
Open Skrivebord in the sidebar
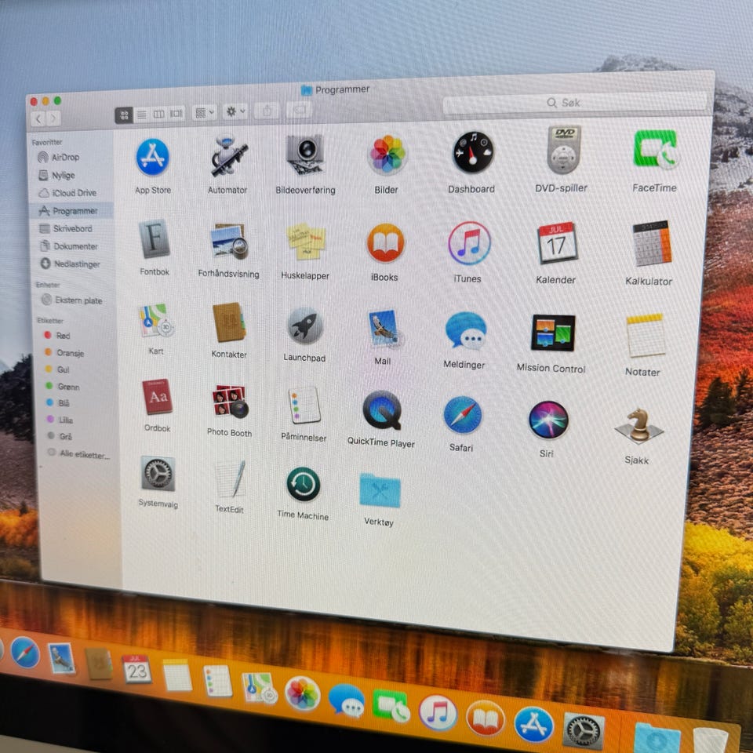coord(71,228)
